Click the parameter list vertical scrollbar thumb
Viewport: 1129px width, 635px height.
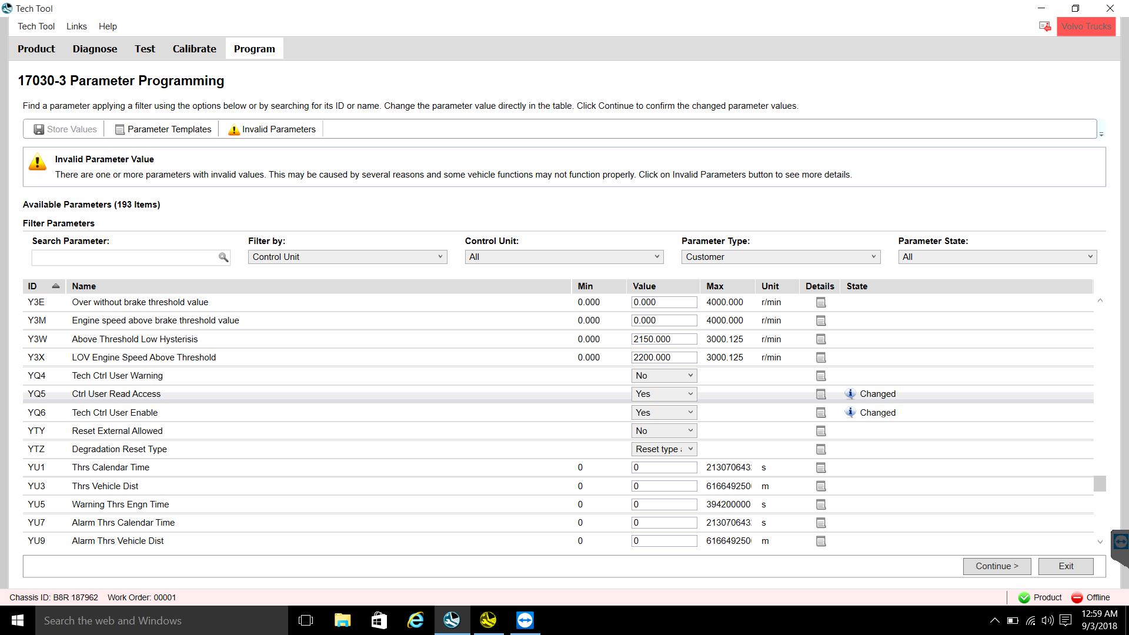1100,483
